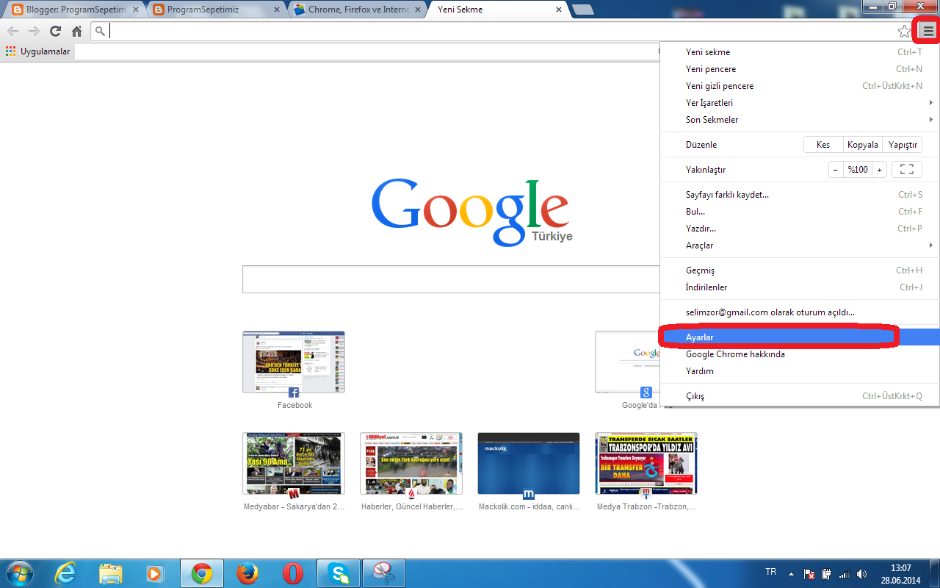Image resolution: width=940 pixels, height=588 pixels.
Task: Click the browser back arrow
Action: click(12, 32)
